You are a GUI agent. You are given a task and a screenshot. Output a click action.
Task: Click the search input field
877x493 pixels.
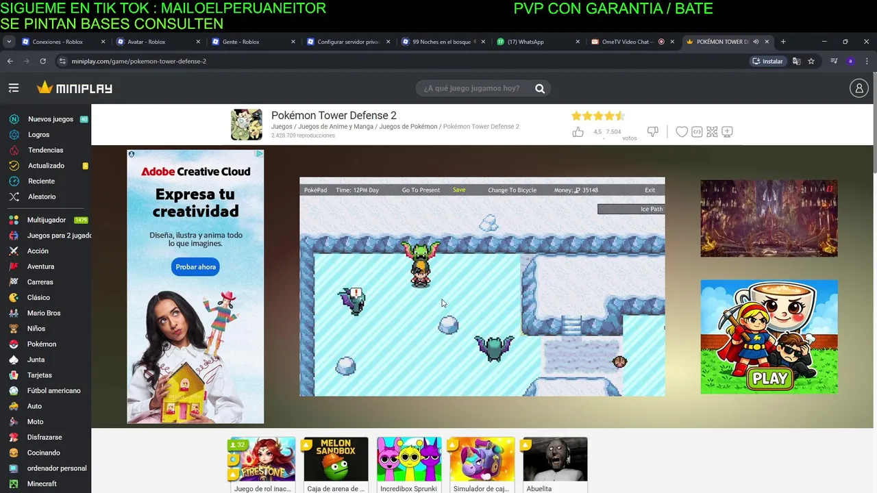(473, 88)
